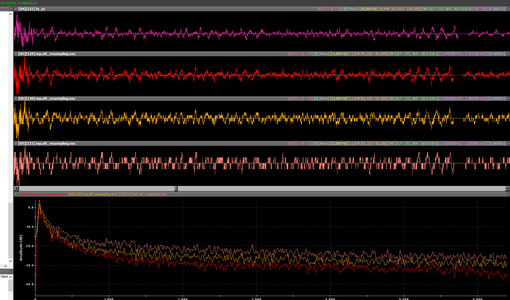Screen dimensions: 510x300
Task: Click the left arrow of horizontal scrollbar
Action: pyautogui.click(x=16, y=188)
